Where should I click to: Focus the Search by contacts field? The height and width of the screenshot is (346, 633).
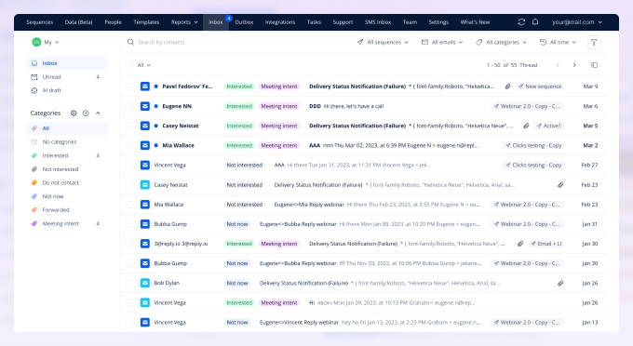(161, 42)
